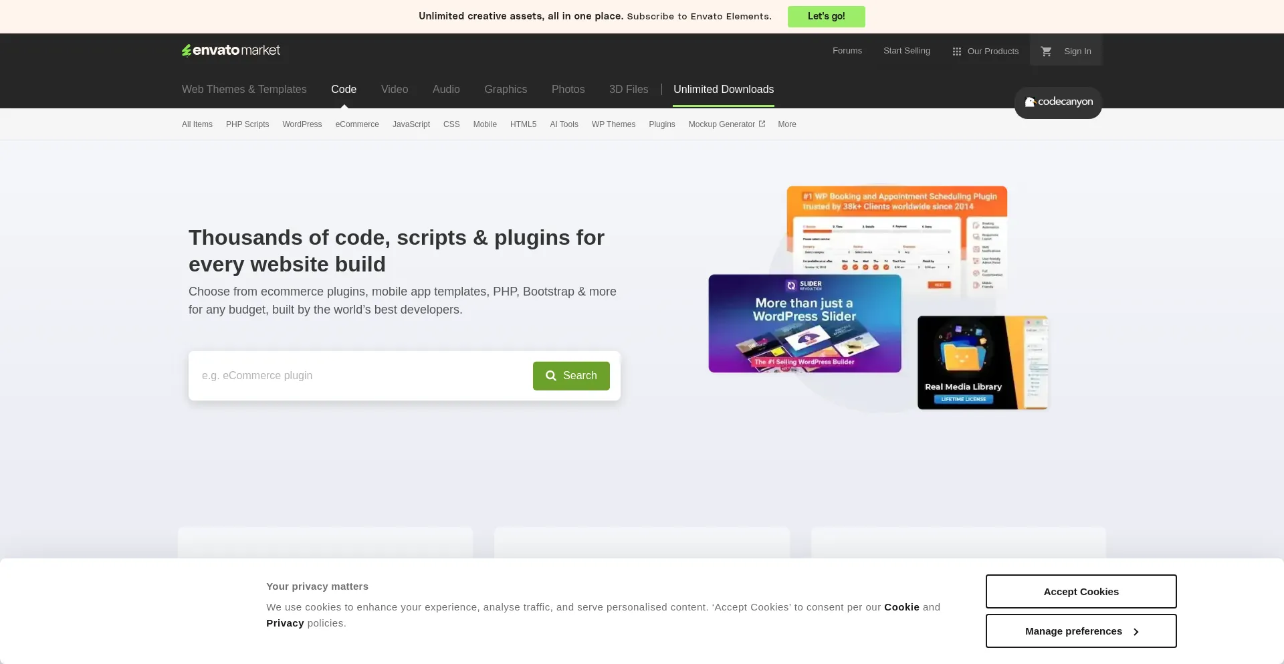The image size is (1284, 664).
Task: Browse PHP Scripts subcategory
Action: [247, 124]
